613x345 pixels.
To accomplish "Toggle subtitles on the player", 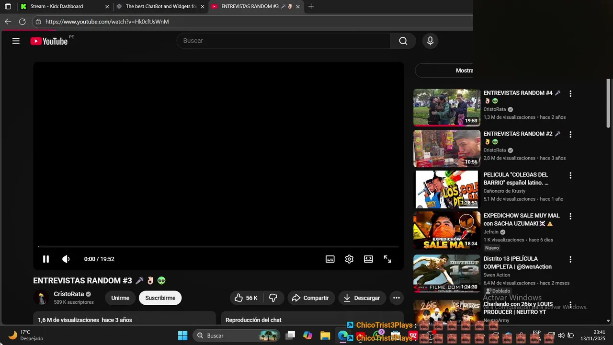I will 330,259.
